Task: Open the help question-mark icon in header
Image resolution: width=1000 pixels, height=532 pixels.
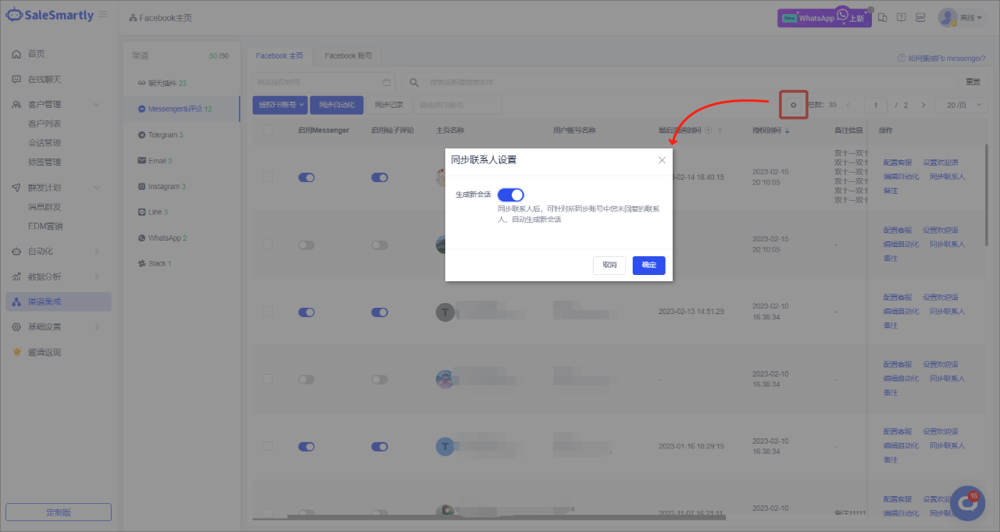Action: (x=901, y=17)
